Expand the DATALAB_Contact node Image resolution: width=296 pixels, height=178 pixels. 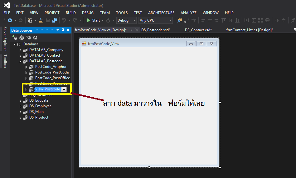(20, 56)
